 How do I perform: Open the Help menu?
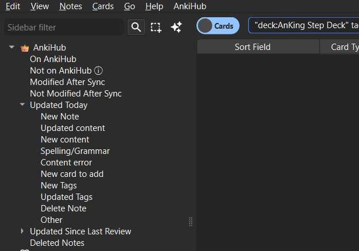click(154, 6)
